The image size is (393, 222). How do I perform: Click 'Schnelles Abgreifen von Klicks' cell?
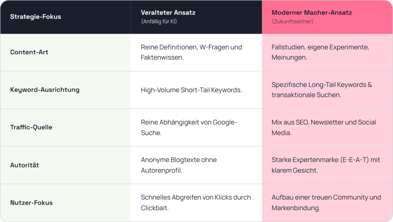click(196, 202)
